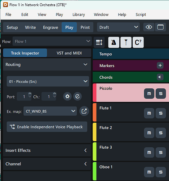Switch to Write mode

pyautogui.click(x=30, y=27)
